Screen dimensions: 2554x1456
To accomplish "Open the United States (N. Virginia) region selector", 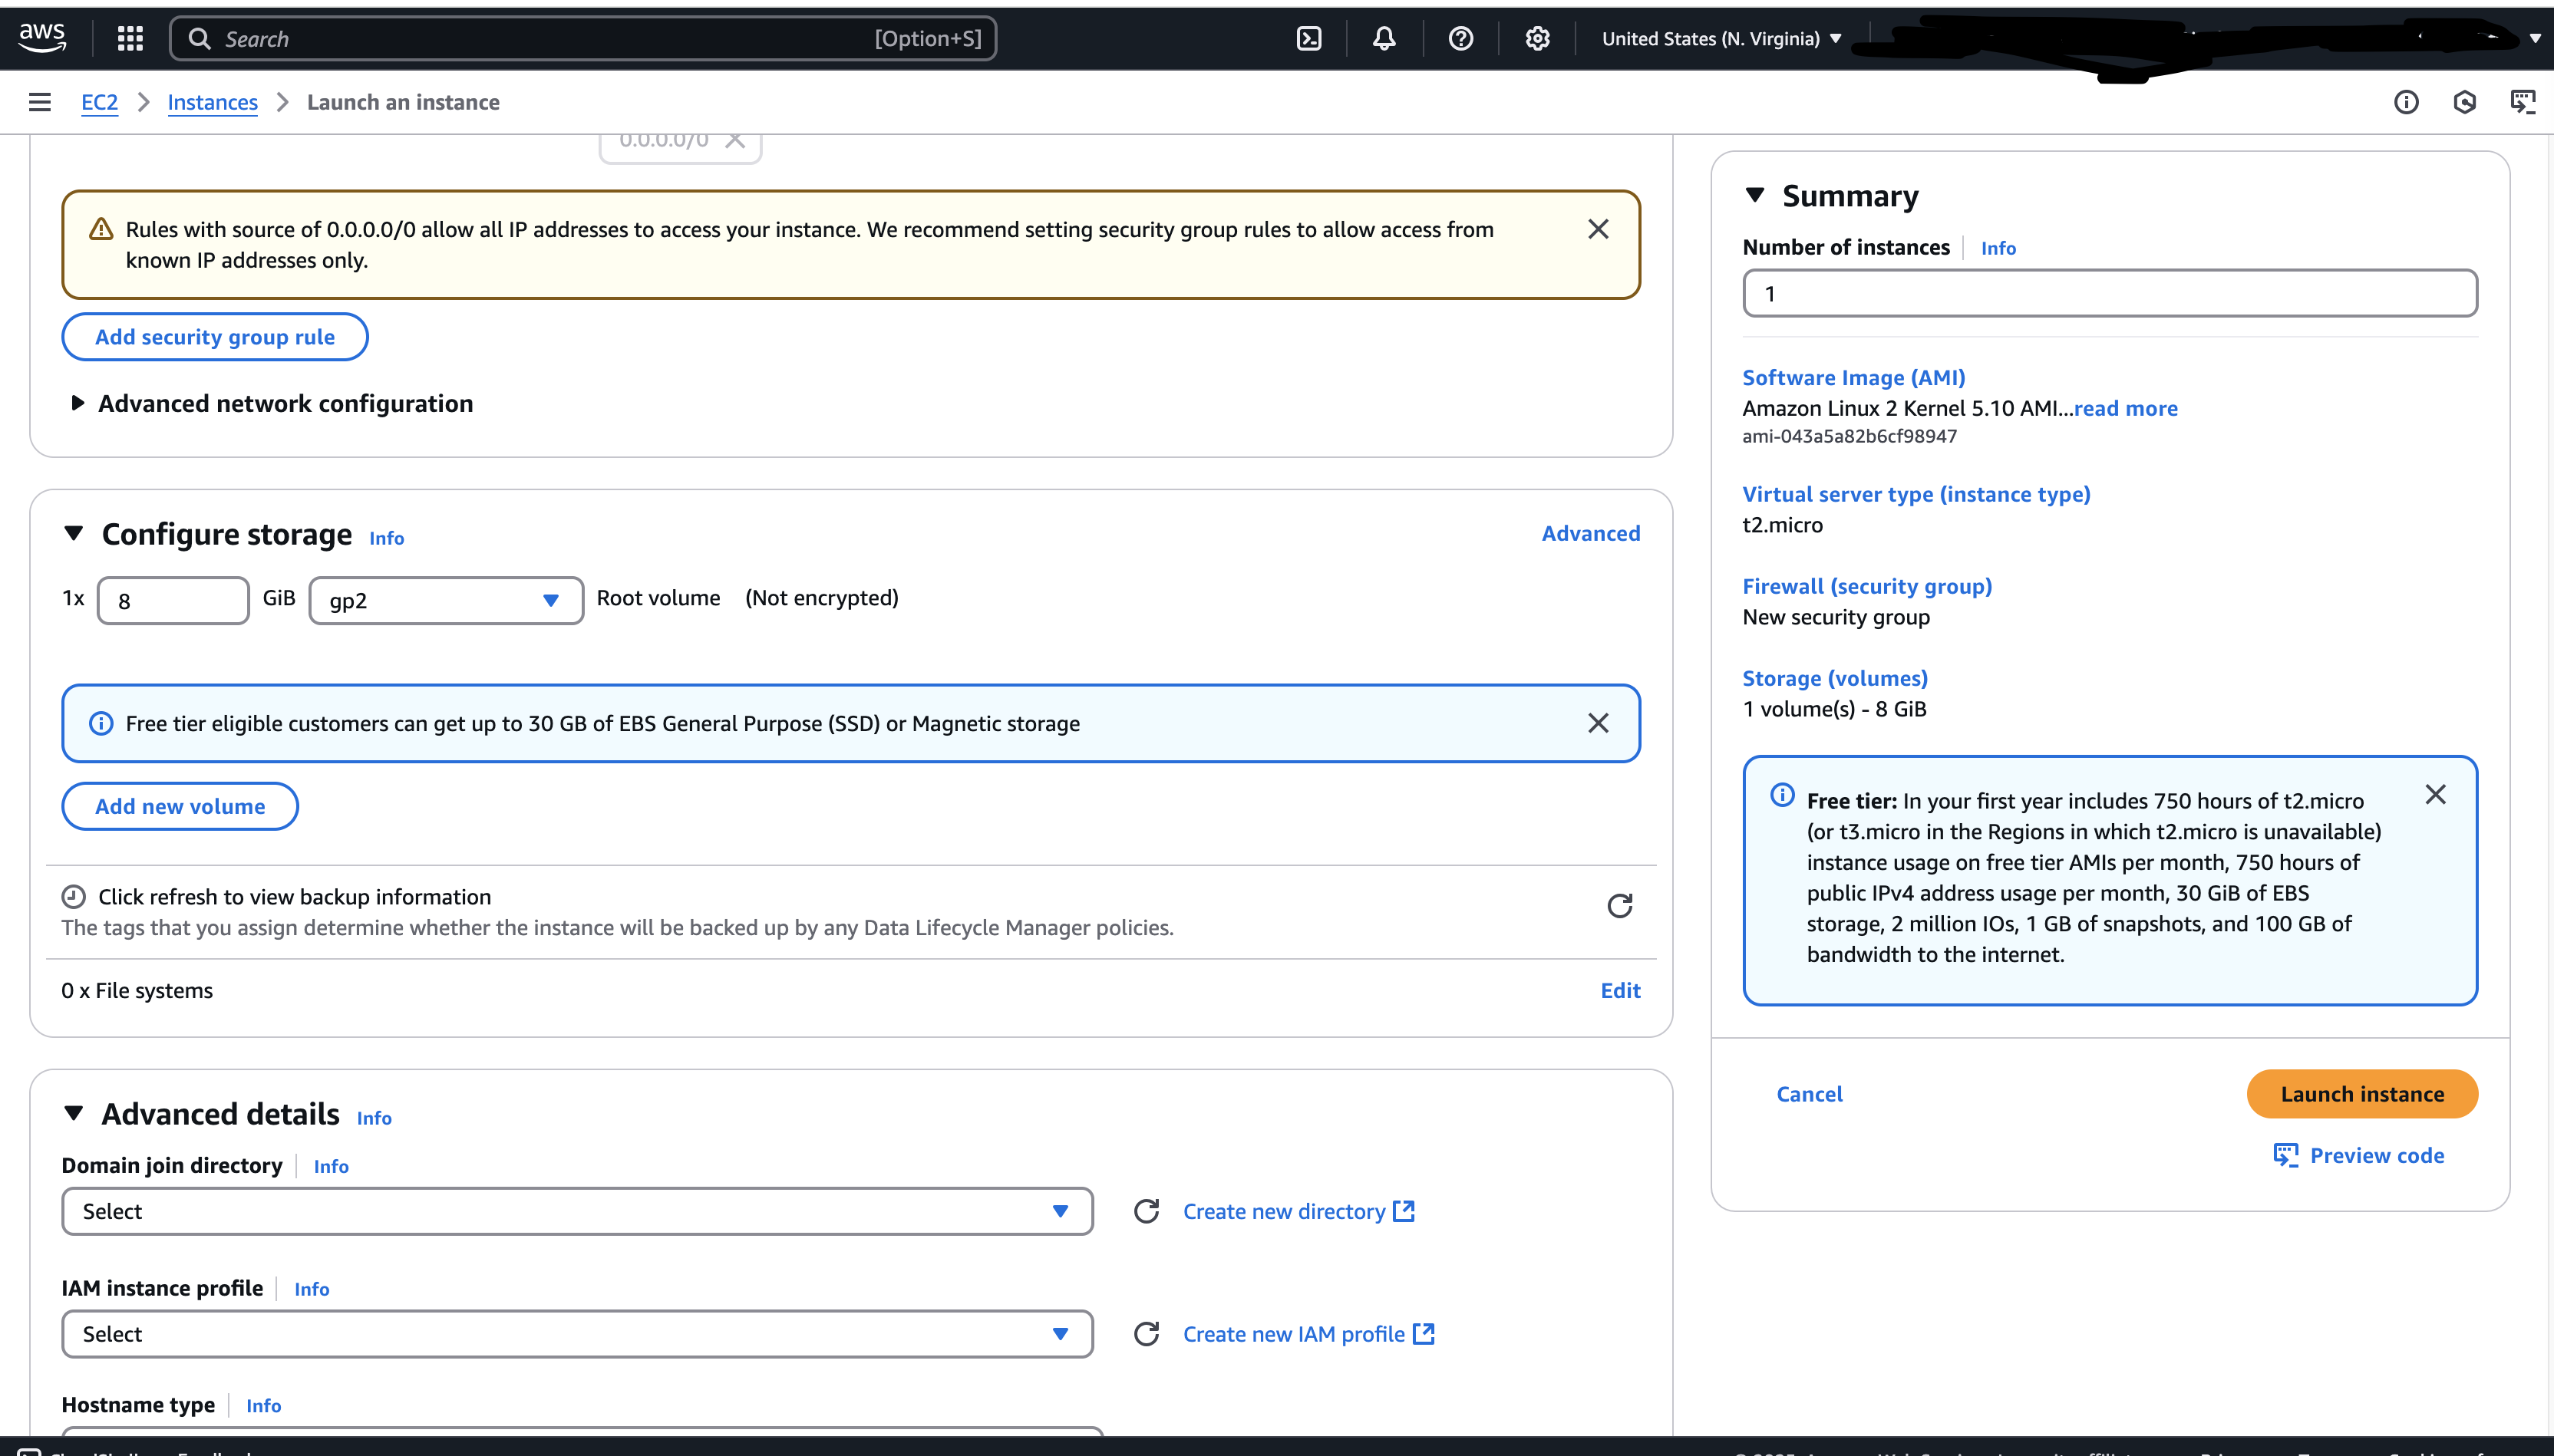I will pyautogui.click(x=1721, y=38).
